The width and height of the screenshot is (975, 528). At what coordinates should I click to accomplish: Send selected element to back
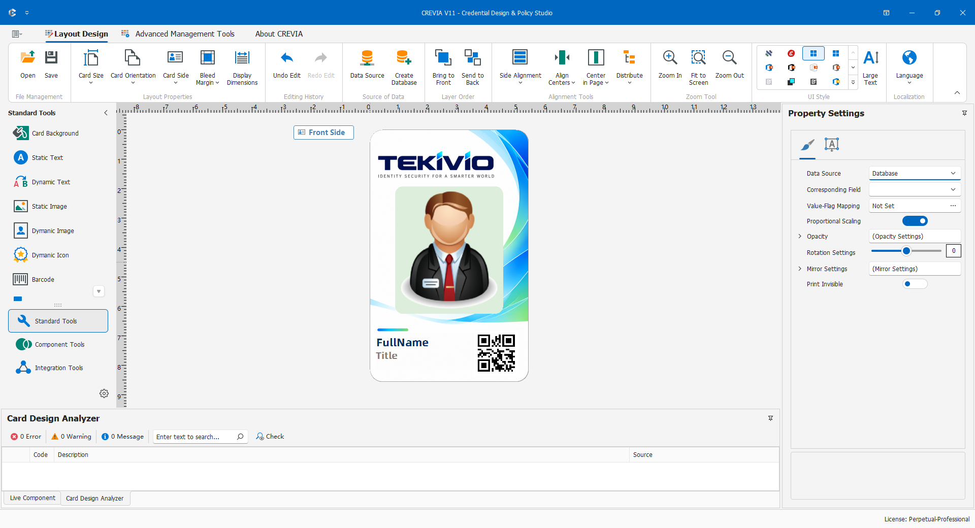[x=473, y=68]
